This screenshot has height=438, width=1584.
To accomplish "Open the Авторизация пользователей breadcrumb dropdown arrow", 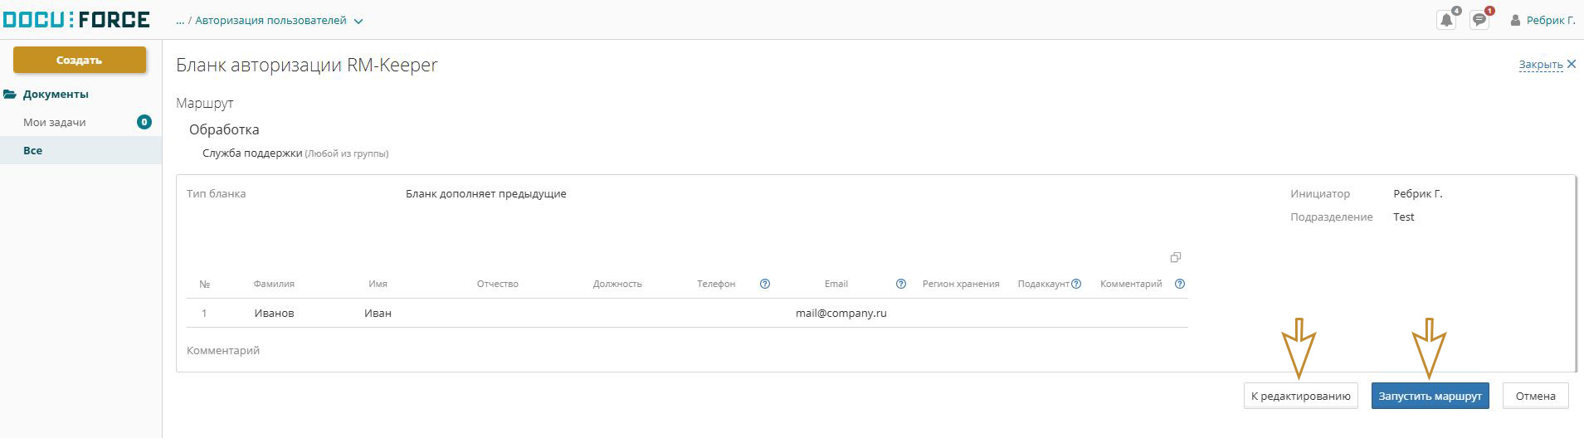I will [358, 22].
